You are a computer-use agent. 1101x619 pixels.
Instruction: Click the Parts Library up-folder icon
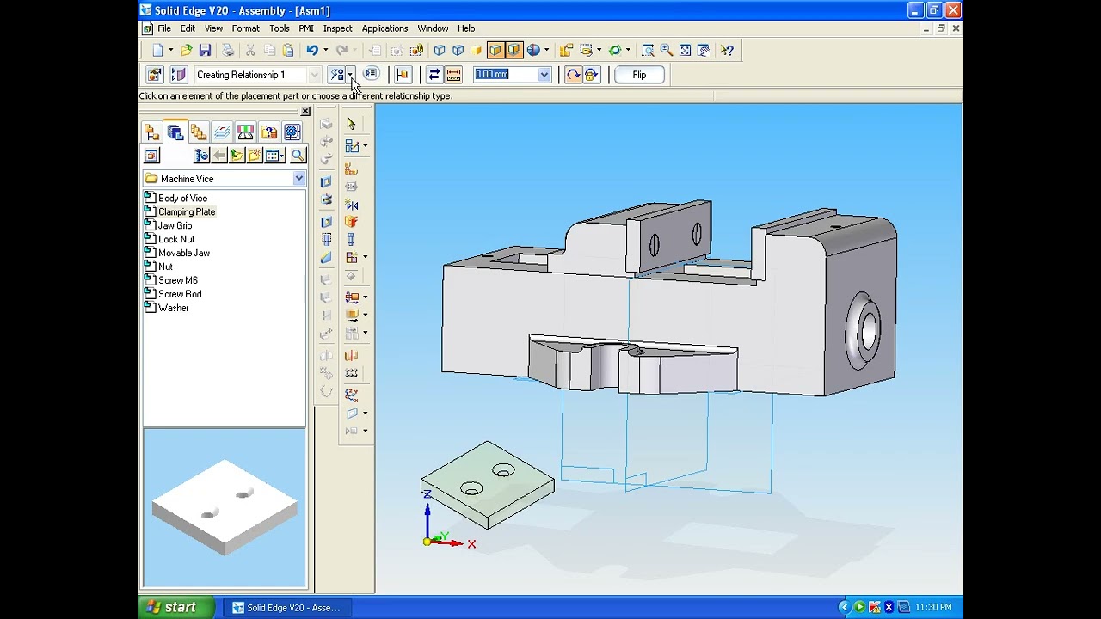point(237,156)
